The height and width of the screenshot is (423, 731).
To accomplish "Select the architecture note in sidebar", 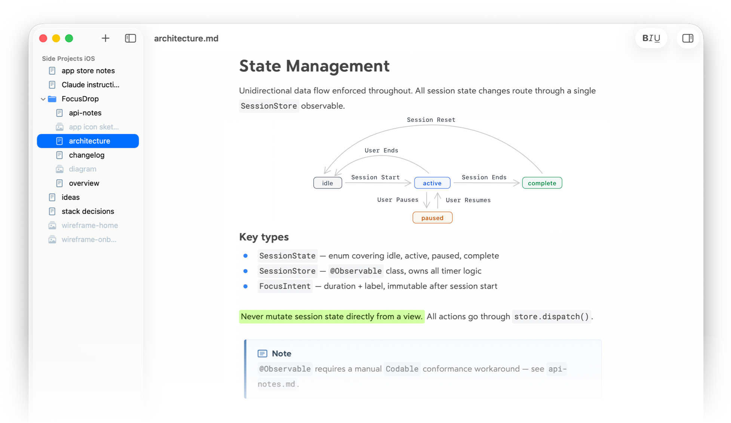I will 88,141.
